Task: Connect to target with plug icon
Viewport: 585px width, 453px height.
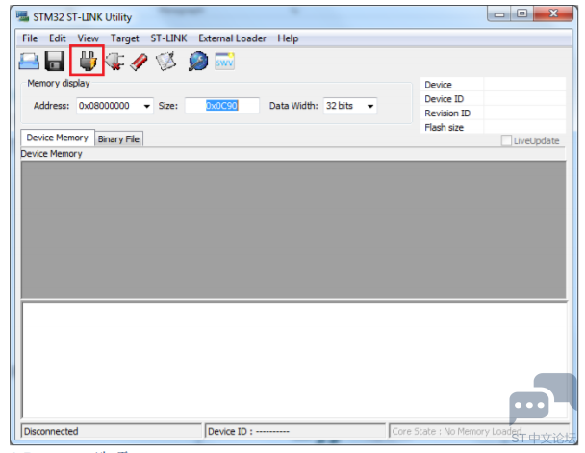Action: tap(88, 61)
